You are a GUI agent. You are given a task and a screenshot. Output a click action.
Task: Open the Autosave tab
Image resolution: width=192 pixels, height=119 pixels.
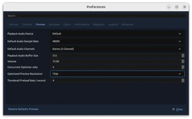54,25
